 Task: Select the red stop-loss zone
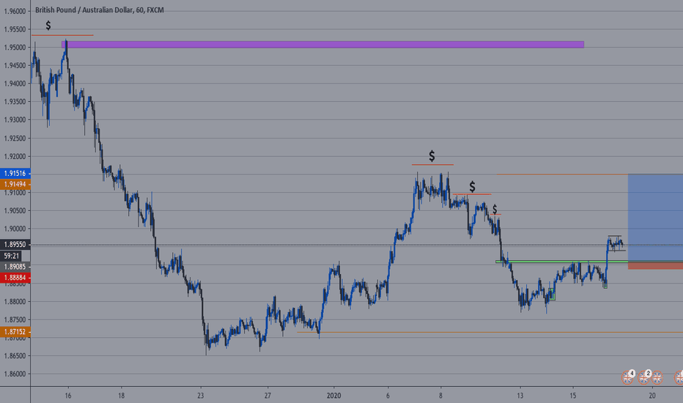pos(655,265)
